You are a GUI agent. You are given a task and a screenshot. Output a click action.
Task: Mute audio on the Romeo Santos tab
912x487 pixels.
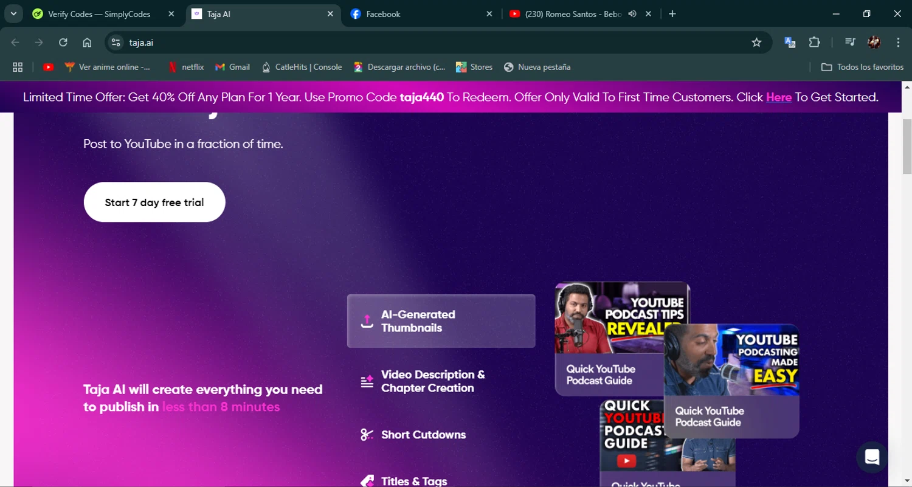pos(632,14)
